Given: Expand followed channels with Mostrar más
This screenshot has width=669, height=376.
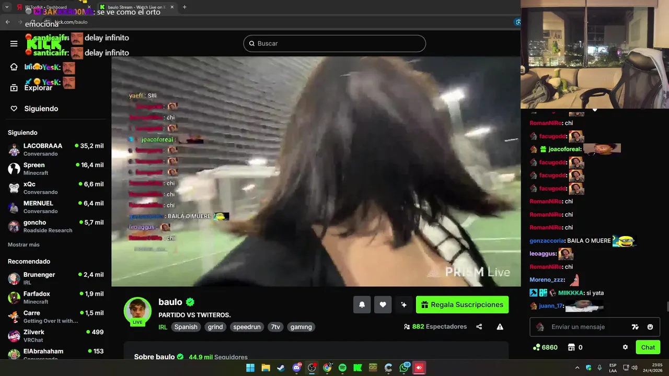Looking at the screenshot, I should coord(24,244).
